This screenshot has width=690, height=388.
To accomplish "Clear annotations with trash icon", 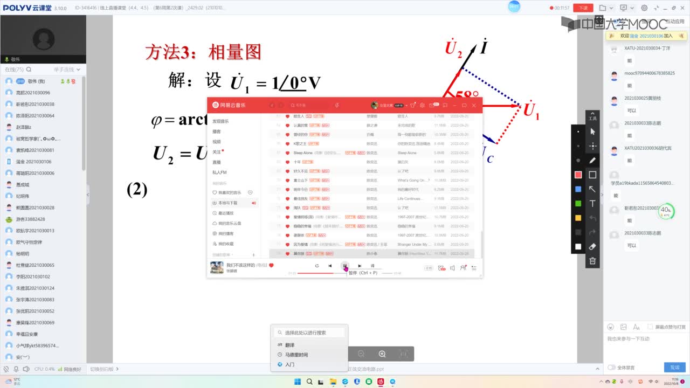I will pos(592,261).
